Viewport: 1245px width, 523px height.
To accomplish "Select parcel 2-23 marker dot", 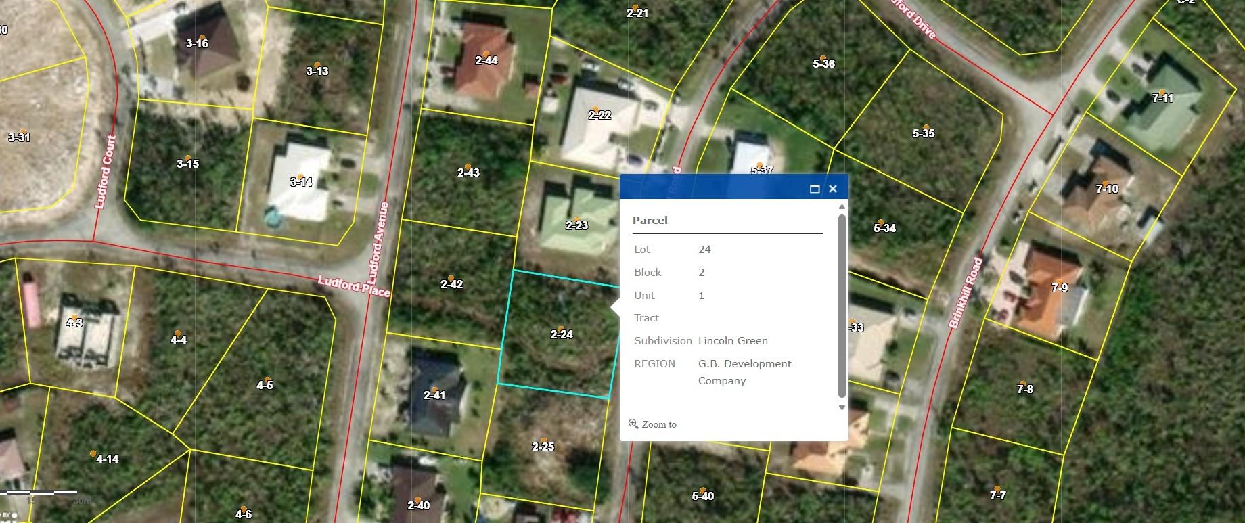I will click(577, 219).
